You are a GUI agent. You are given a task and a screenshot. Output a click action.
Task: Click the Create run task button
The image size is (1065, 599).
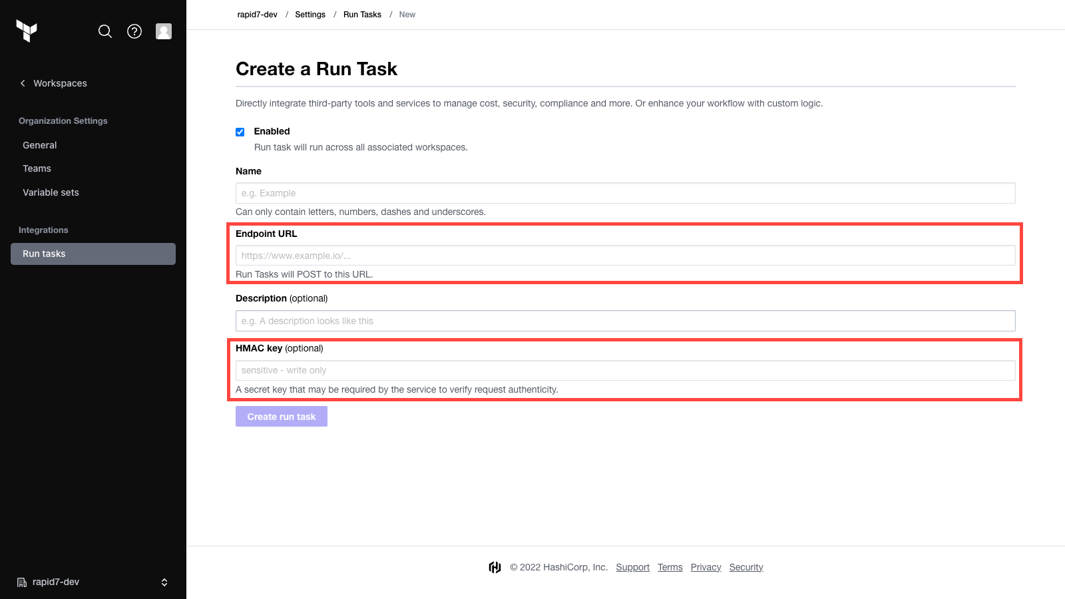click(x=282, y=417)
